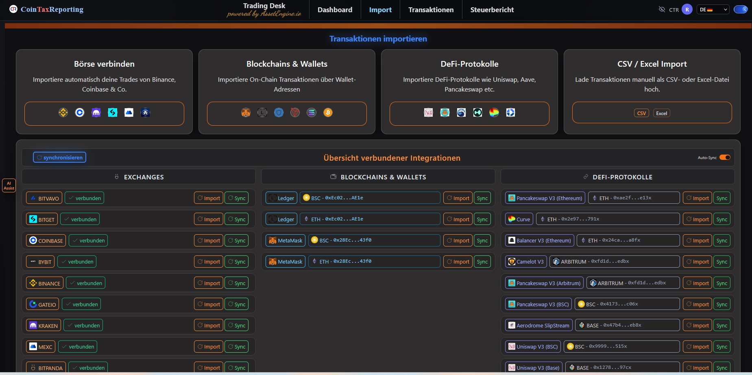Click the CTR label in the header
752x375 pixels.
674,10
